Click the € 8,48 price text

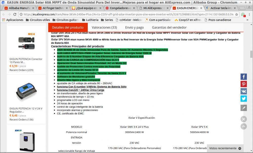tap(13, 115)
